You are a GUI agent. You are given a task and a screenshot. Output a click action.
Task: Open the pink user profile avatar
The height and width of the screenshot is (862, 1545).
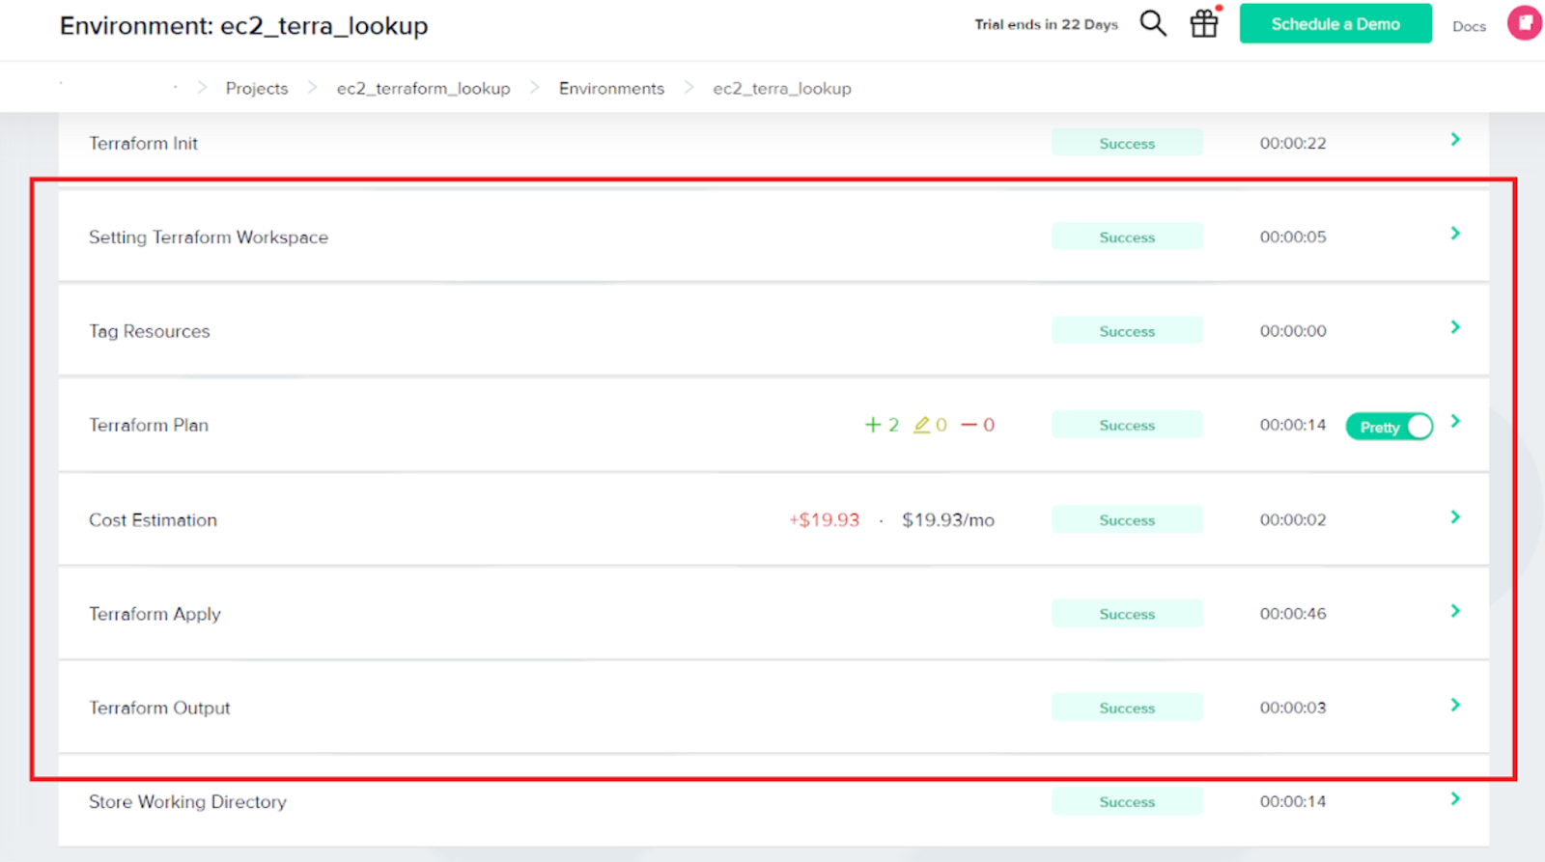click(x=1525, y=22)
